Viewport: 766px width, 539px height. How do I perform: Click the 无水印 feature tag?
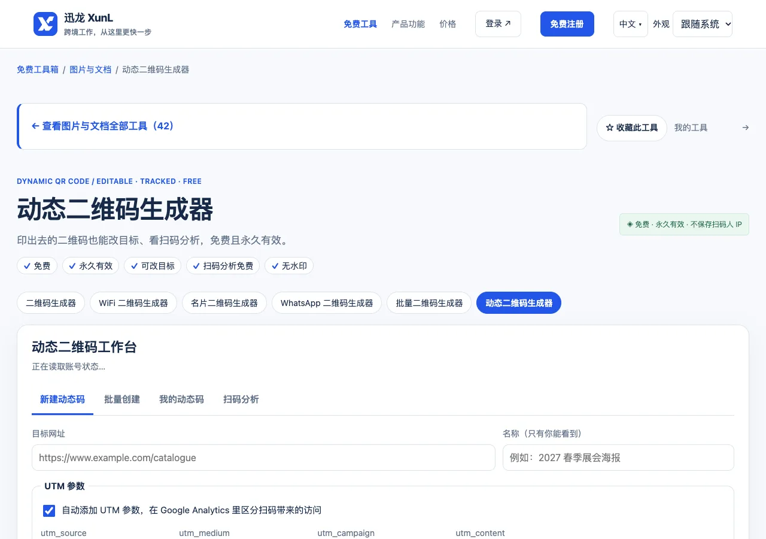pos(289,266)
